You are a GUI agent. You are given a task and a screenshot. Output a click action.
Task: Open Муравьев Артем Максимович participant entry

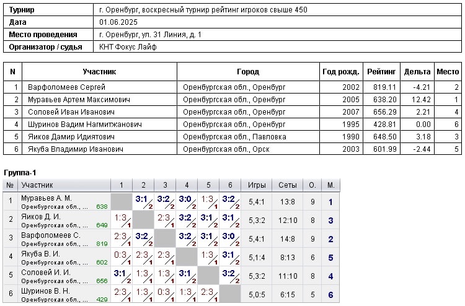pos(79,100)
